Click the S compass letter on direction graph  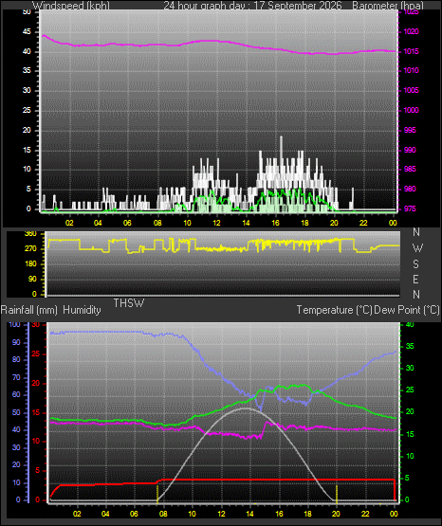pyautogui.click(x=415, y=264)
